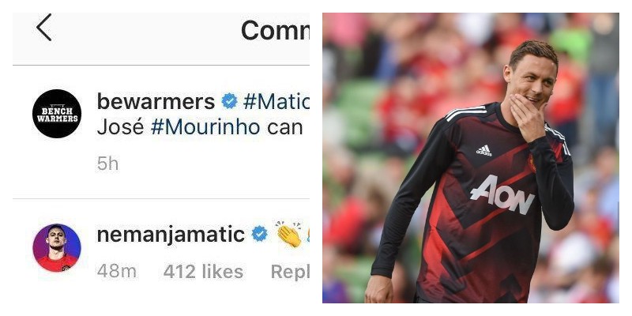Click the verified badge beside bewarmers
632x316 pixels.
229,101
